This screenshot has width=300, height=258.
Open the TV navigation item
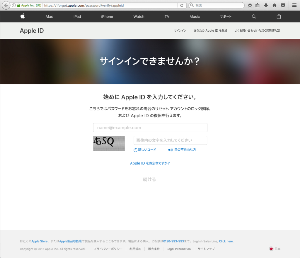click(167, 17)
